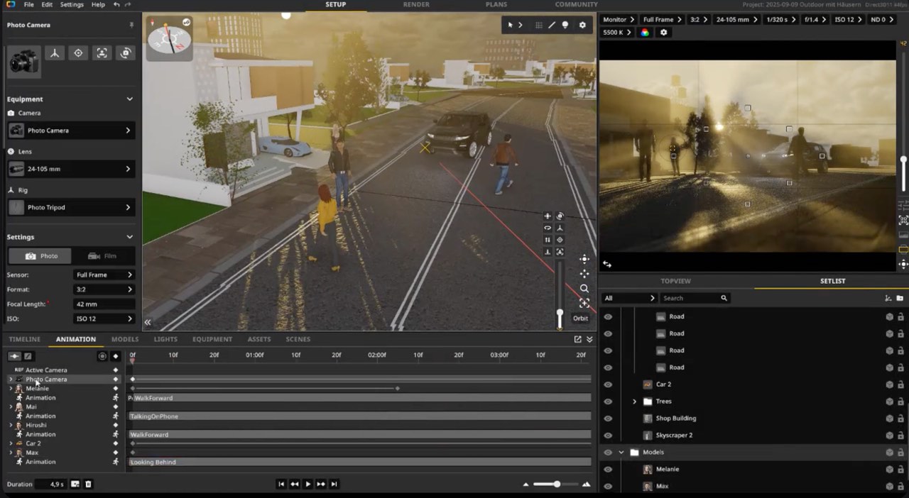
Task: Open the 24-105 mm lens selector
Action: coord(71,169)
